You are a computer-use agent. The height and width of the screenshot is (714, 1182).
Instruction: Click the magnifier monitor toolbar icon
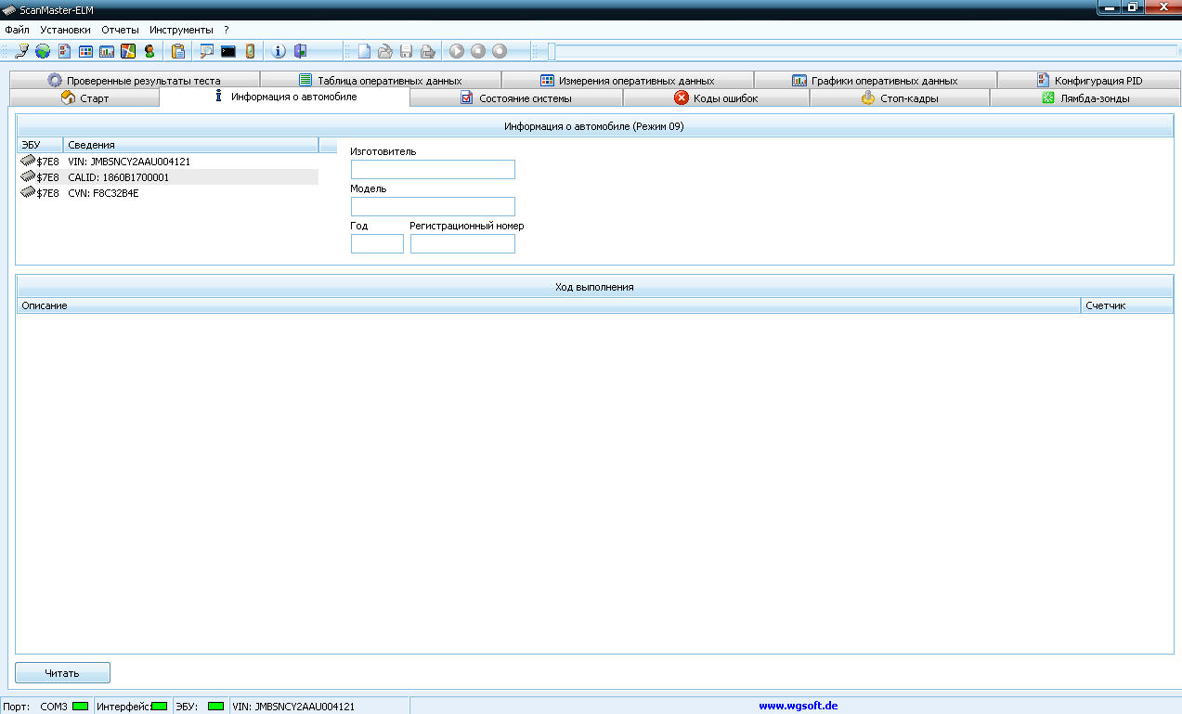pyautogui.click(x=207, y=51)
